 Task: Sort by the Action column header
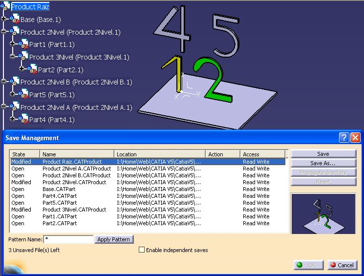[x=223, y=154]
